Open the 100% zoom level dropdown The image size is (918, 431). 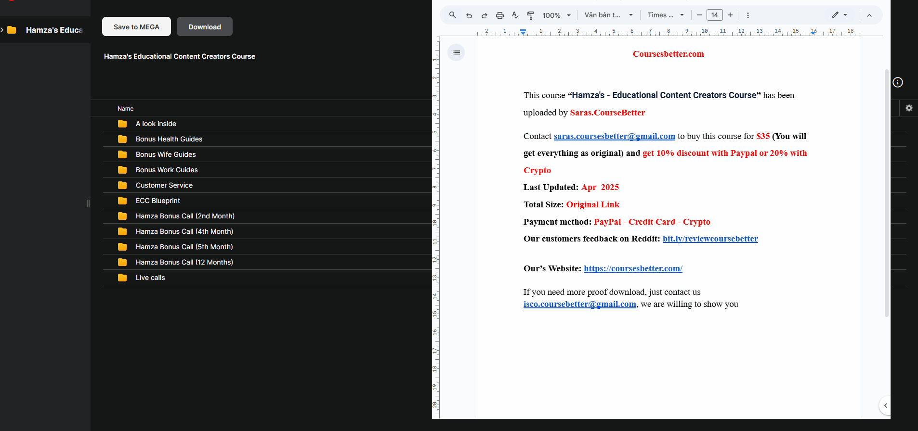point(556,15)
